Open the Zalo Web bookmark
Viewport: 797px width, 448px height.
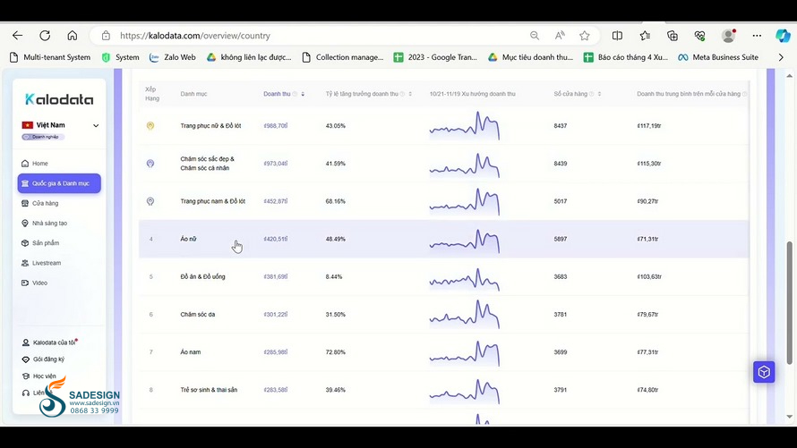coord(172,57)
